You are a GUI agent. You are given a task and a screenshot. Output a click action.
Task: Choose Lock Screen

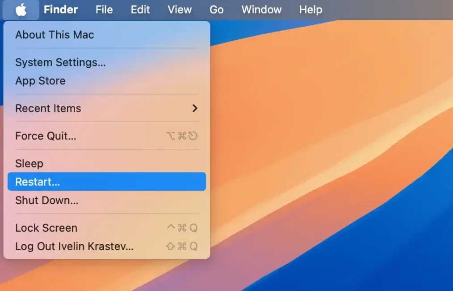tap(107, 228)
